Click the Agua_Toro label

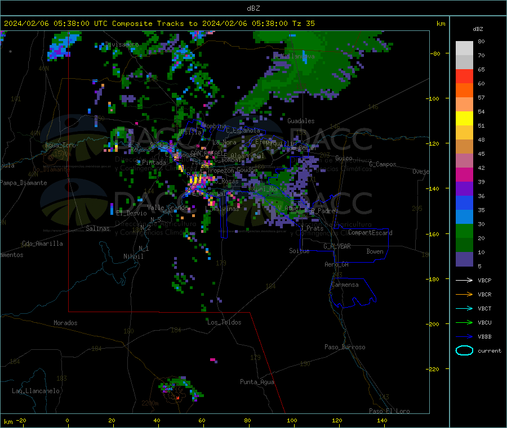60,145
